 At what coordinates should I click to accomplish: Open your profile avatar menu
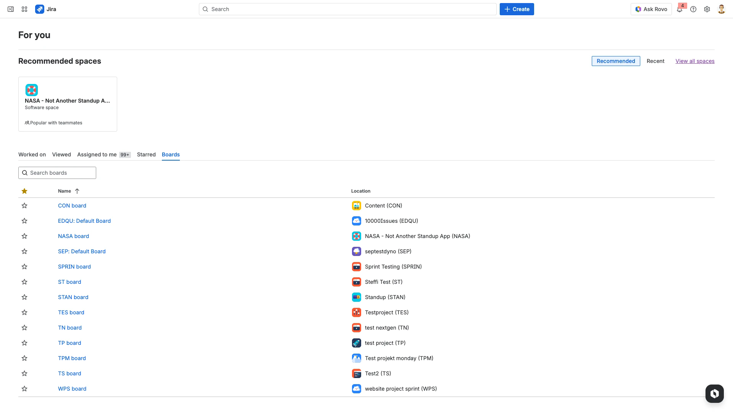[721, 9]
